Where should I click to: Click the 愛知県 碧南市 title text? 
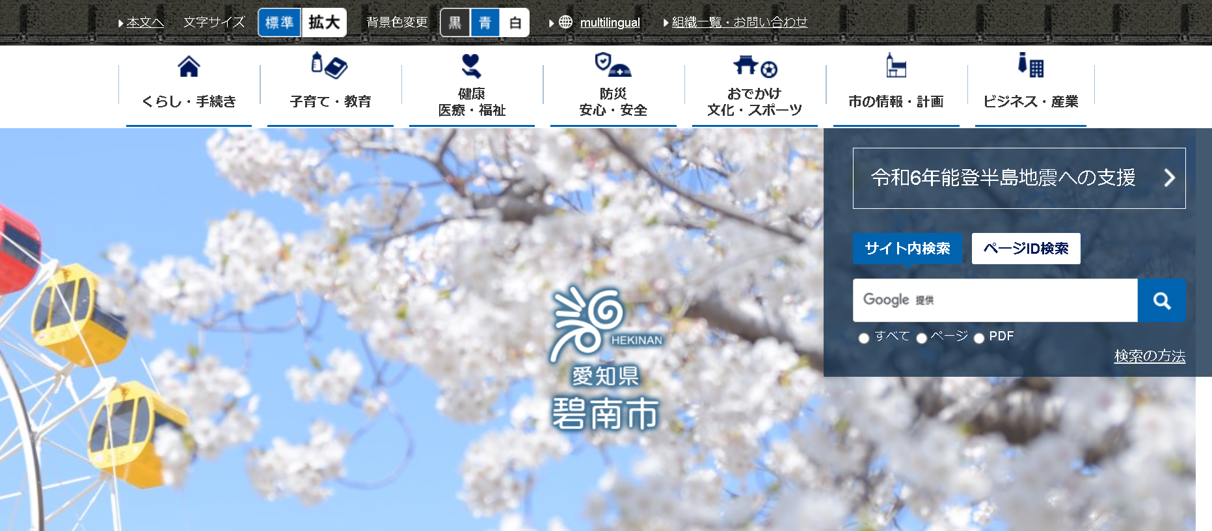tap(606, 398)
